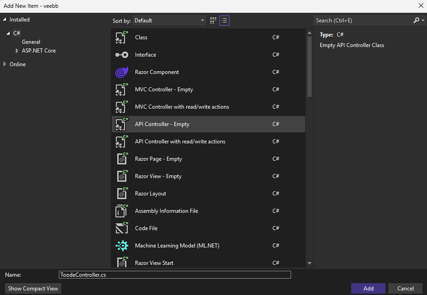427x295 pixels.
Task: Click the Razor Component purple icon
Action: [x=121, y=72]
